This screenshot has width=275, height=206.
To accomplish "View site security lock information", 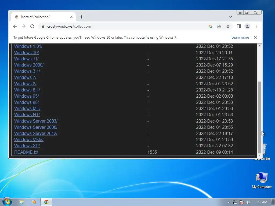I will (43, 26).
